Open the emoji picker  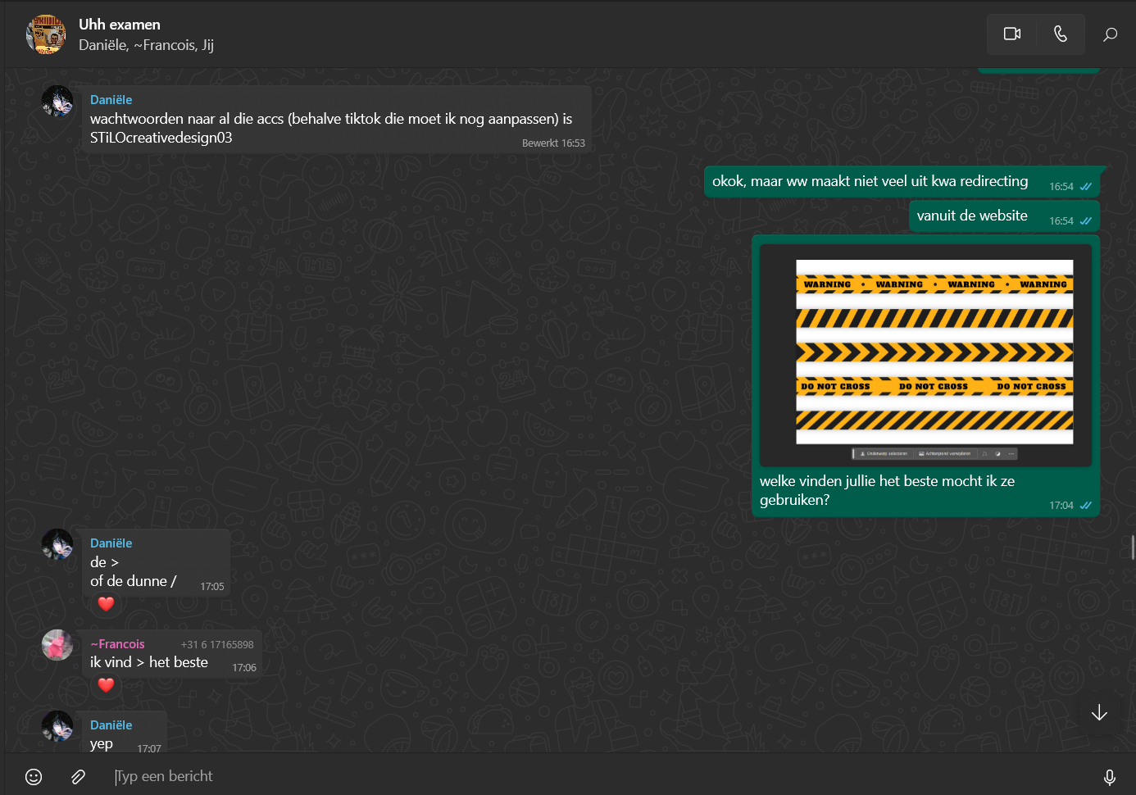34,776
